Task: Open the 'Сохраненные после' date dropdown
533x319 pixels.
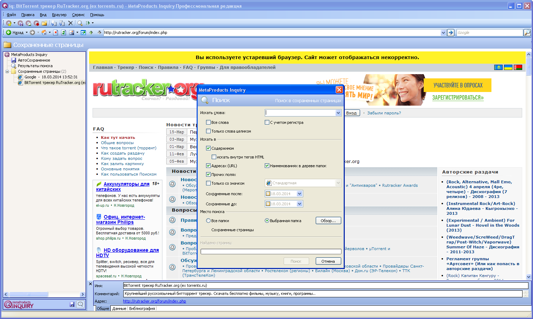Action: [299, 194]
